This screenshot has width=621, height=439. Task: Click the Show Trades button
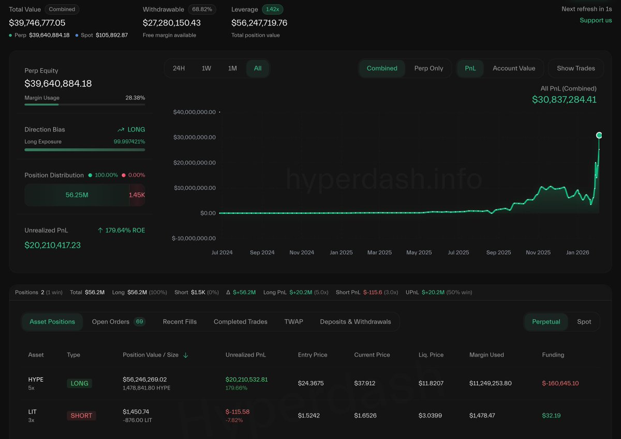(575, 68)
